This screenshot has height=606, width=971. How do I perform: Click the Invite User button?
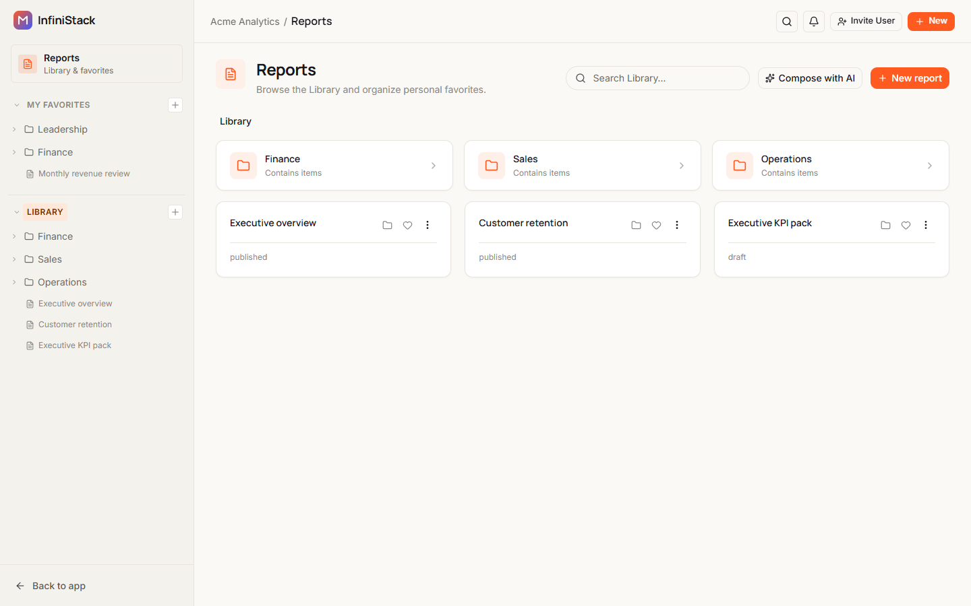coord(866,22)
